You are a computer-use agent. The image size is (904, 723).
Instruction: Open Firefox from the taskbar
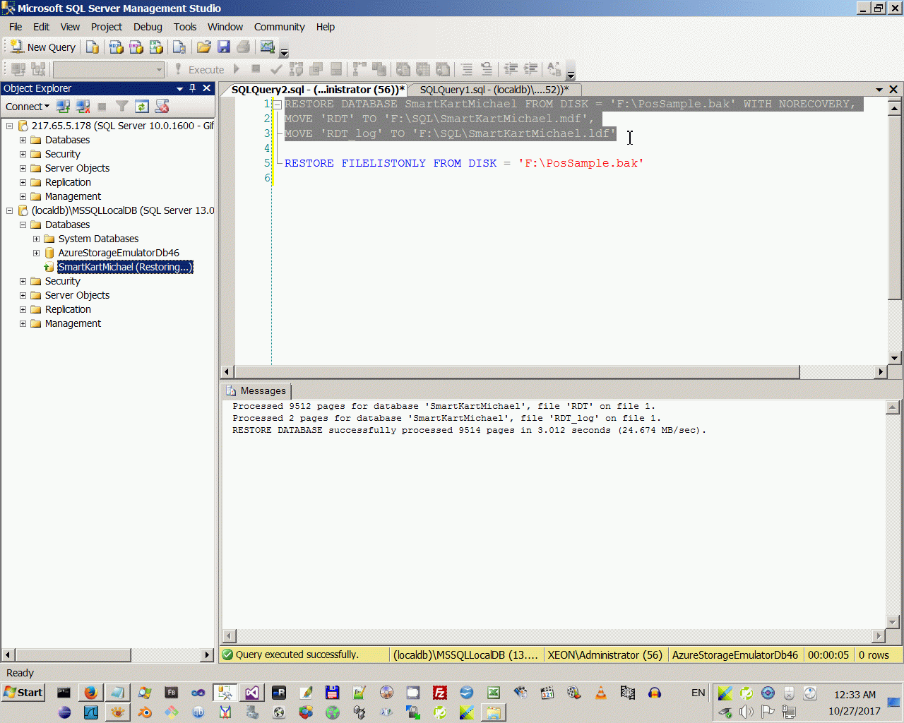coord(90,693)
